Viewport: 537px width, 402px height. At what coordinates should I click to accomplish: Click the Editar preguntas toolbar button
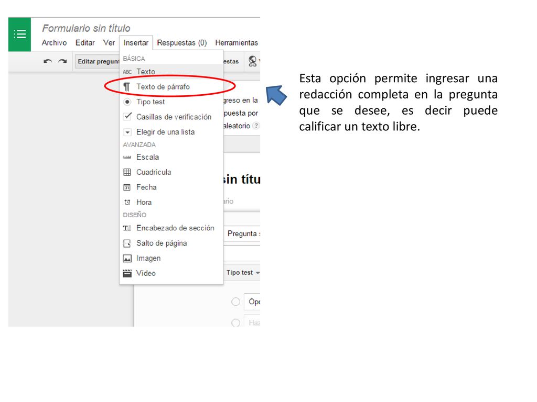click(97, 62)
